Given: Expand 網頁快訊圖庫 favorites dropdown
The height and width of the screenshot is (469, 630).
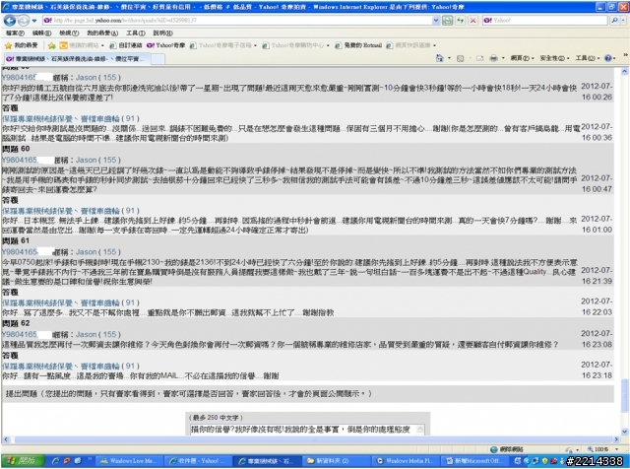Looking at the screenshot, I should (x=434, y=45).
